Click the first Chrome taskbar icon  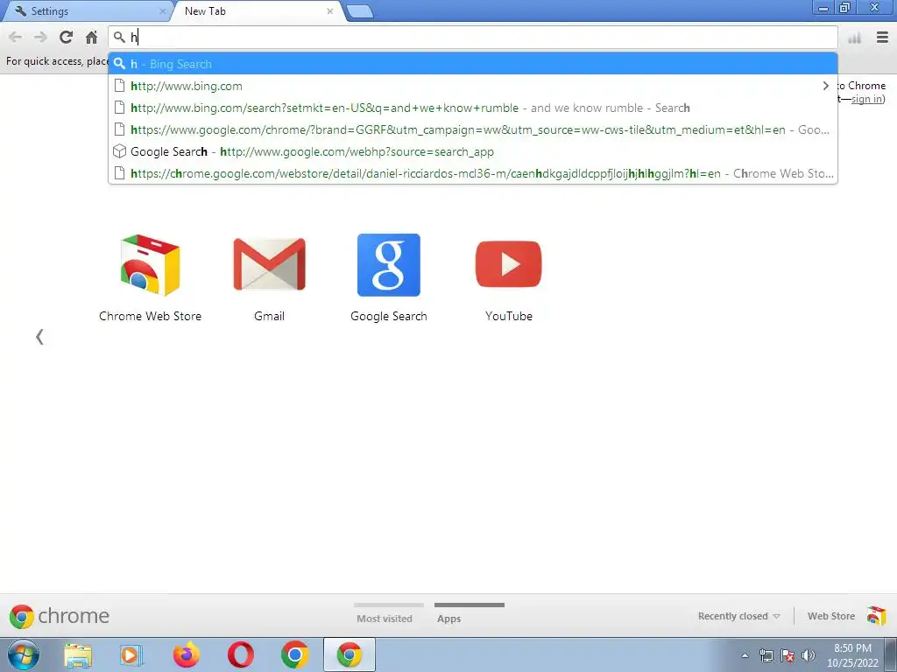click(295, 654)
